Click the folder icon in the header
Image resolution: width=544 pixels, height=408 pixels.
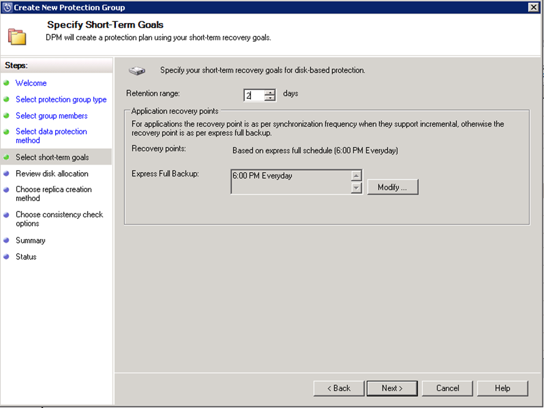click(x=17, y=37)
